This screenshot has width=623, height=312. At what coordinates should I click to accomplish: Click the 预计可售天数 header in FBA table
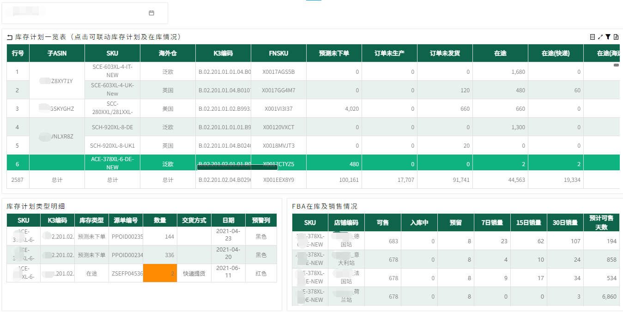(601, 223)
